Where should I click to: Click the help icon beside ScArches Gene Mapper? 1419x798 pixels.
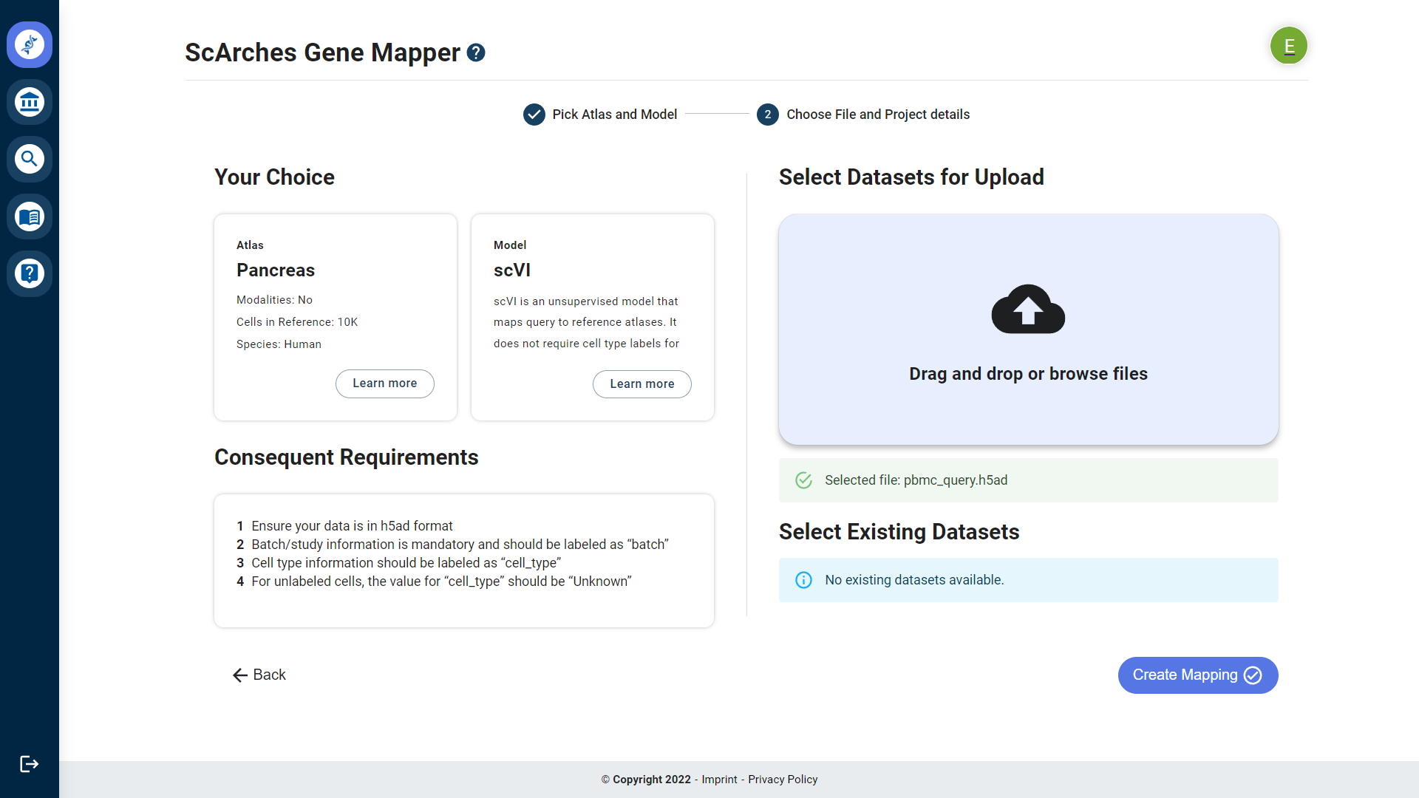pyautogui.click(x=476, y=52)
